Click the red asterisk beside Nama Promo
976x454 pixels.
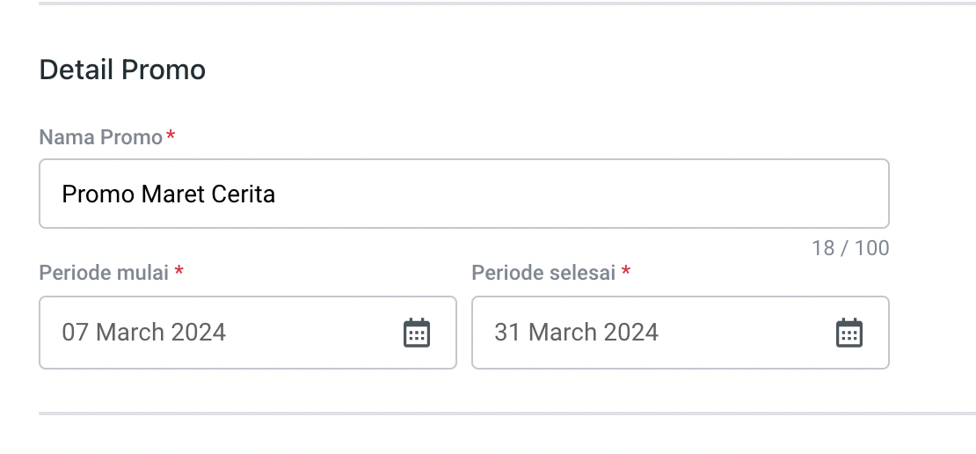(171, 135)
